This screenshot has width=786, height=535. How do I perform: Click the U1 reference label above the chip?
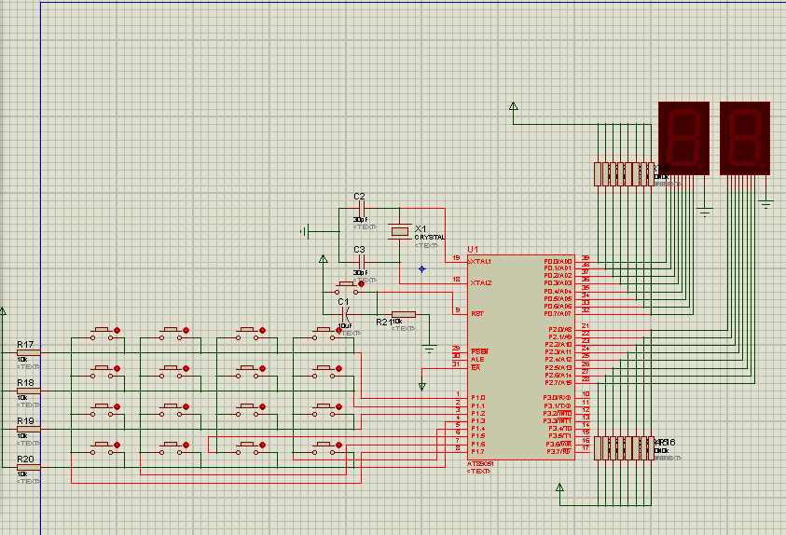(x=473, y=250)
